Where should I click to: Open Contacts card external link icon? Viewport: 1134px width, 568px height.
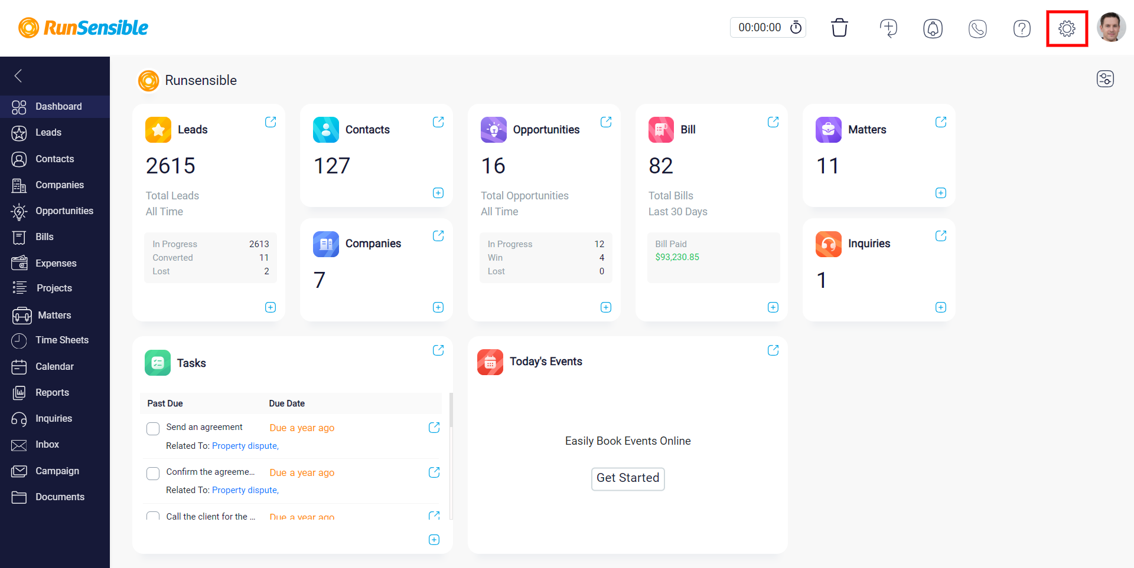pyautogui.click(x=438, y=122)
